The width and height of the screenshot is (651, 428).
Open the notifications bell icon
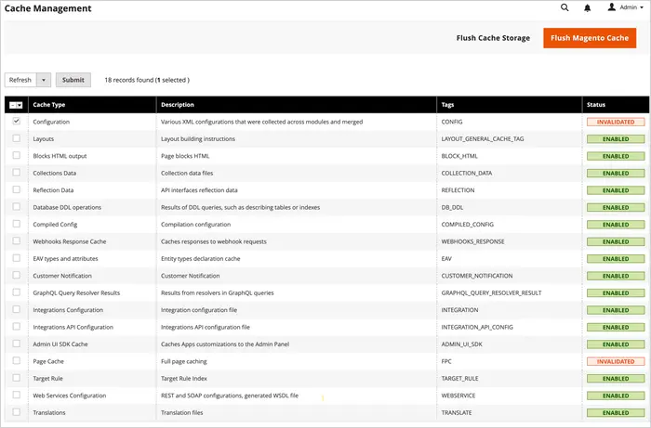pyautogui.click(x=587, y=7)
